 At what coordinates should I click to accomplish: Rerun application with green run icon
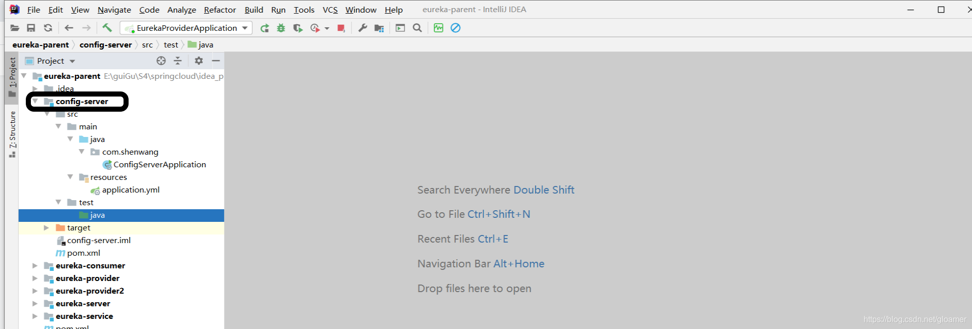[x=264, y=28]
